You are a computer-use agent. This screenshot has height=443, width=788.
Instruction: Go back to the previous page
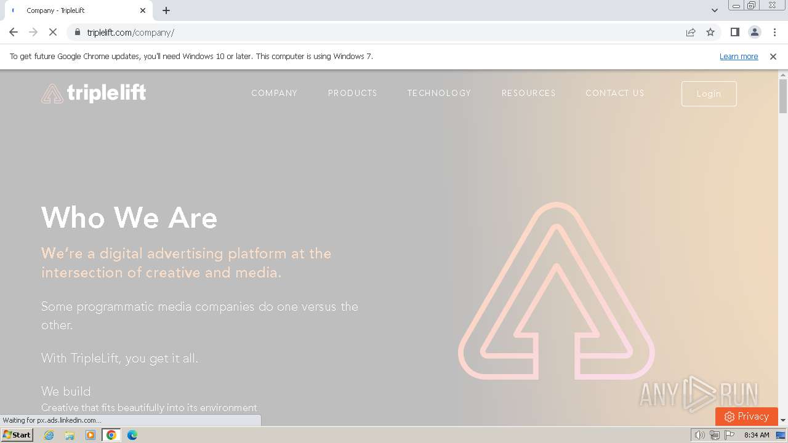pyautogui.click(x=14, y=33)
